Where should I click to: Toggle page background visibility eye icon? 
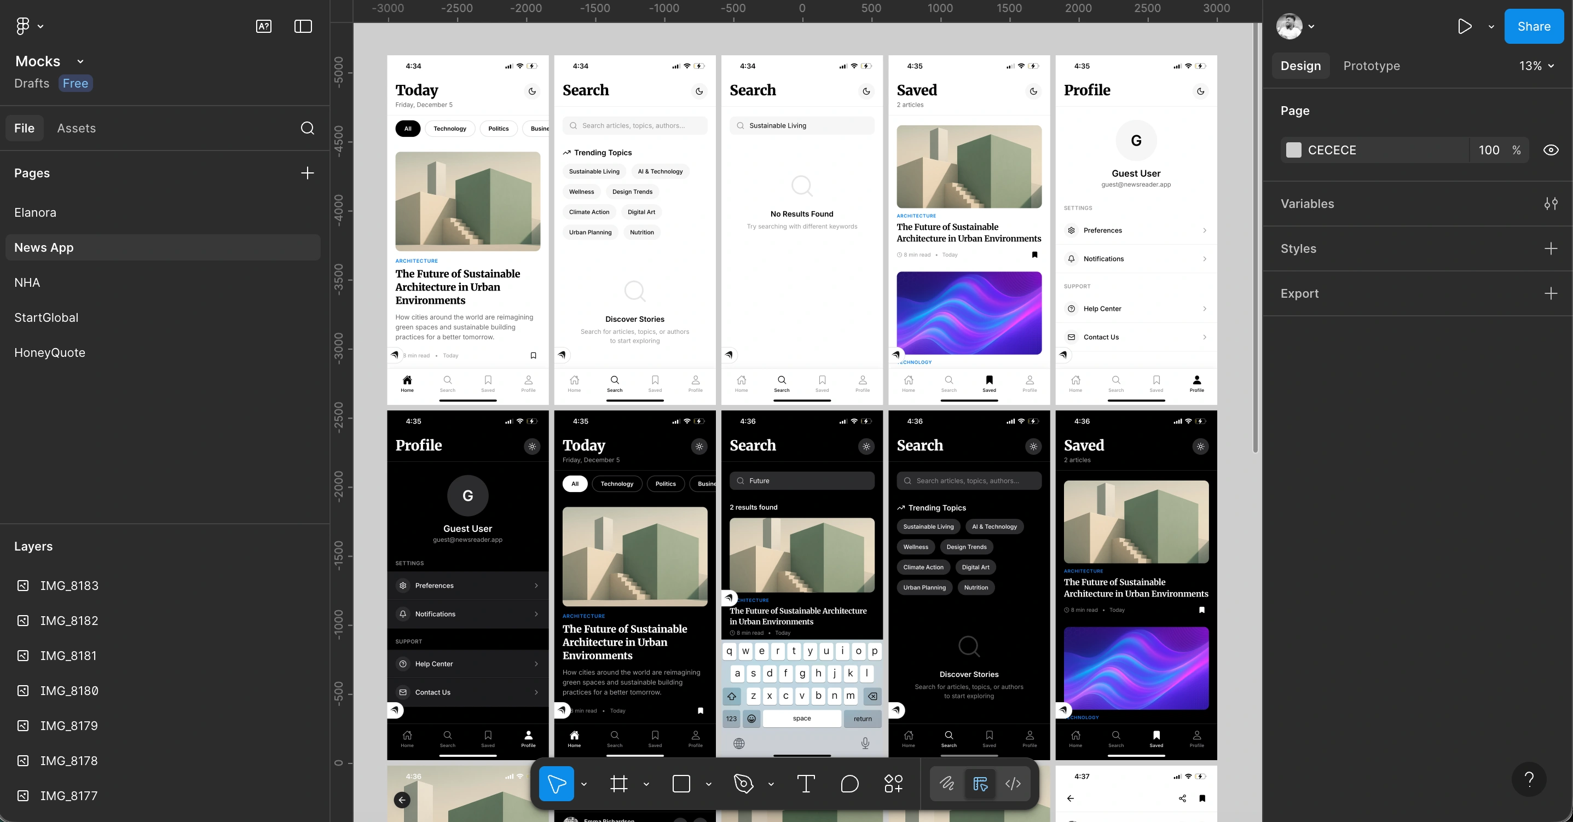point(1551,150)
